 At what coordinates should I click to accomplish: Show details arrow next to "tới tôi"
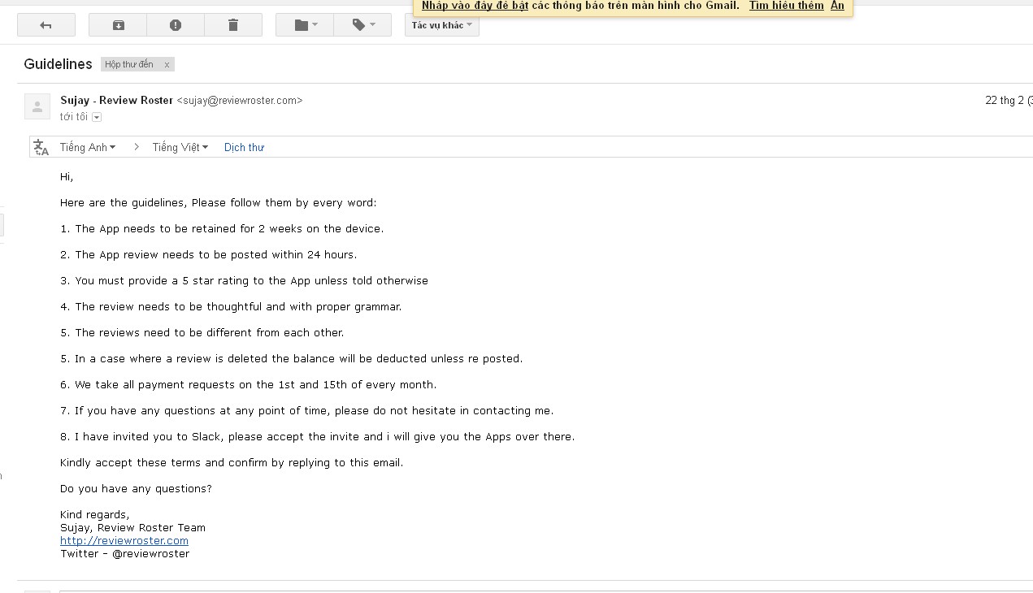[97, 118]
